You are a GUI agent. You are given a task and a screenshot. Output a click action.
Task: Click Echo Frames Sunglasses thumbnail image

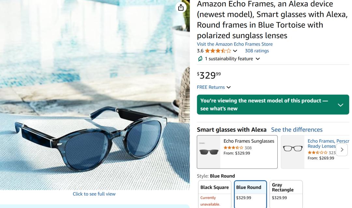209,152
